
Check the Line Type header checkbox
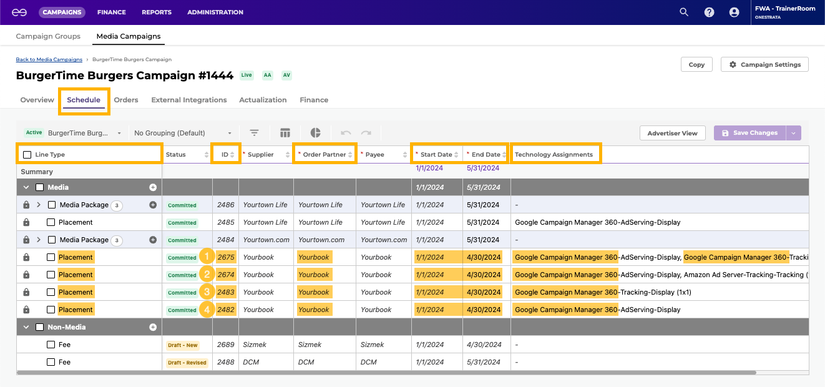point(27,155)
